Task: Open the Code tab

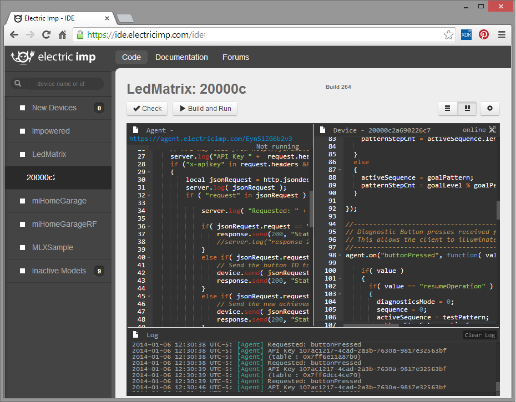Action: [131, 57]
